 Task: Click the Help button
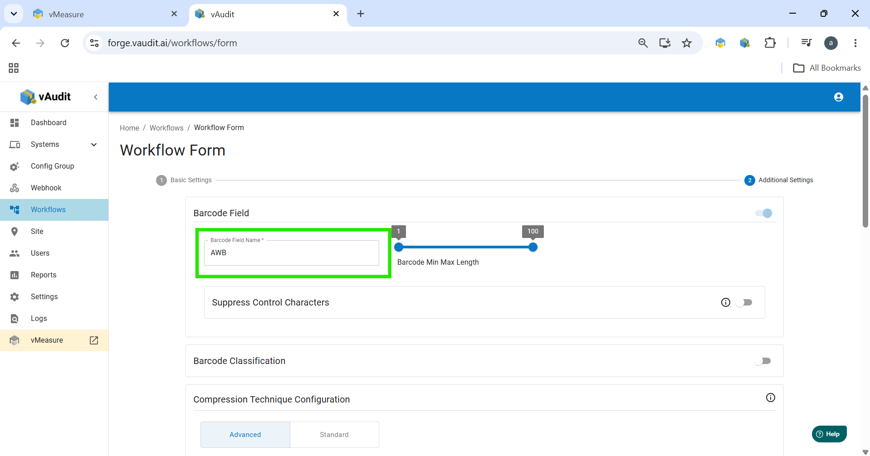[x=829, y=434]
